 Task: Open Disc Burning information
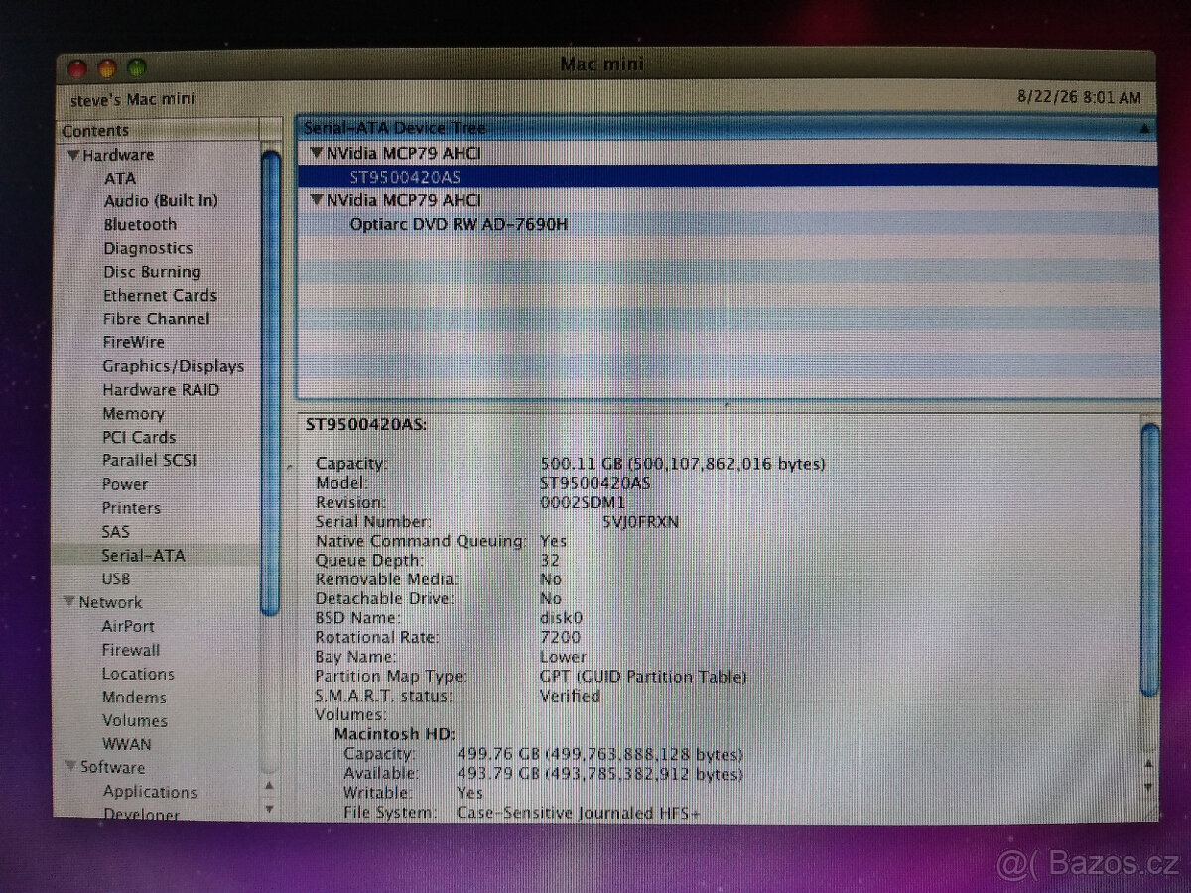tap(152, 271)
